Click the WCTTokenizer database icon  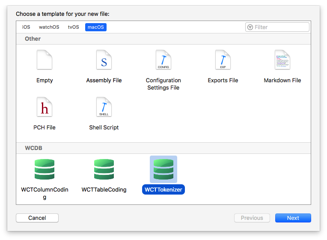tap(163, 169)
